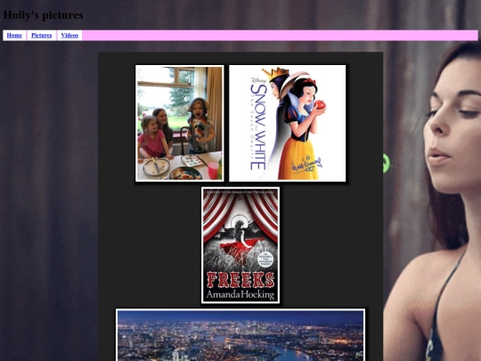Open the Videos navigation link

click(x=69, y=36)
